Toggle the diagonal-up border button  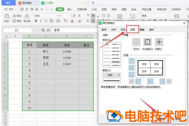click(132, 82)
